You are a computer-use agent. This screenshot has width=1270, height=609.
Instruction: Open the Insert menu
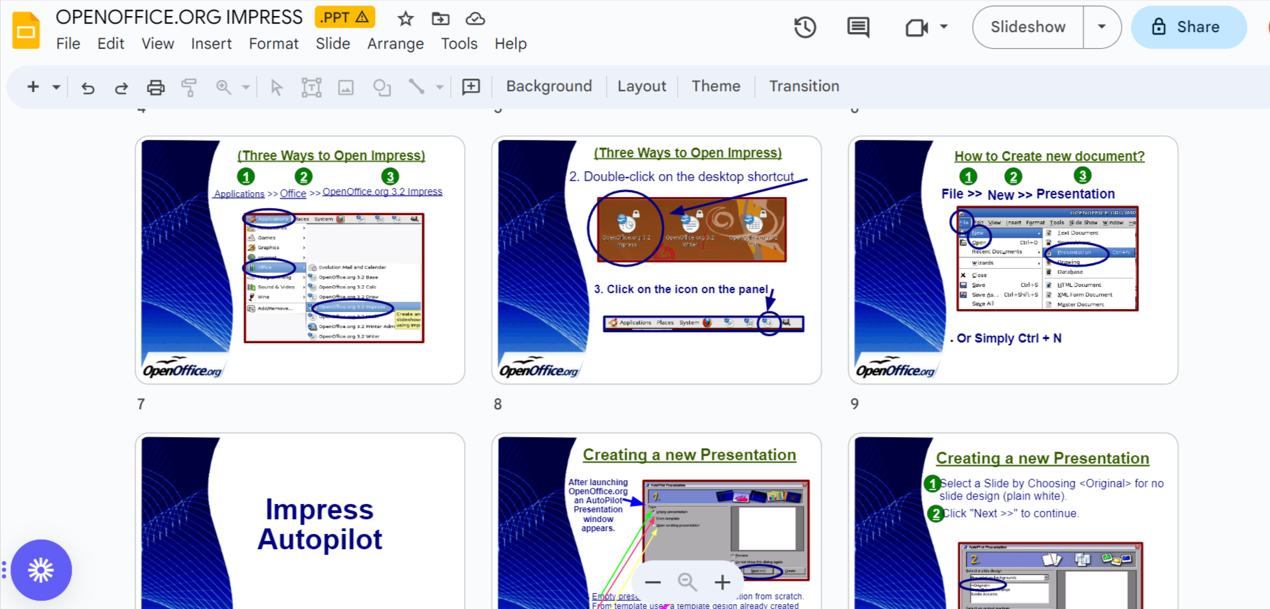pos(212,44)
